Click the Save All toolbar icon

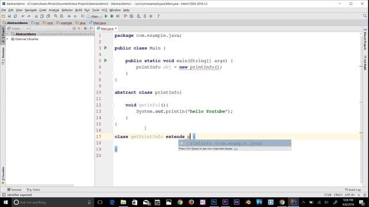pyautogui.click(x=9, y=16)
